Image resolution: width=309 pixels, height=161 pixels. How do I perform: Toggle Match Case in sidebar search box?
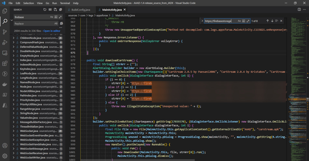pyautogui.click(x=52, y=17)
